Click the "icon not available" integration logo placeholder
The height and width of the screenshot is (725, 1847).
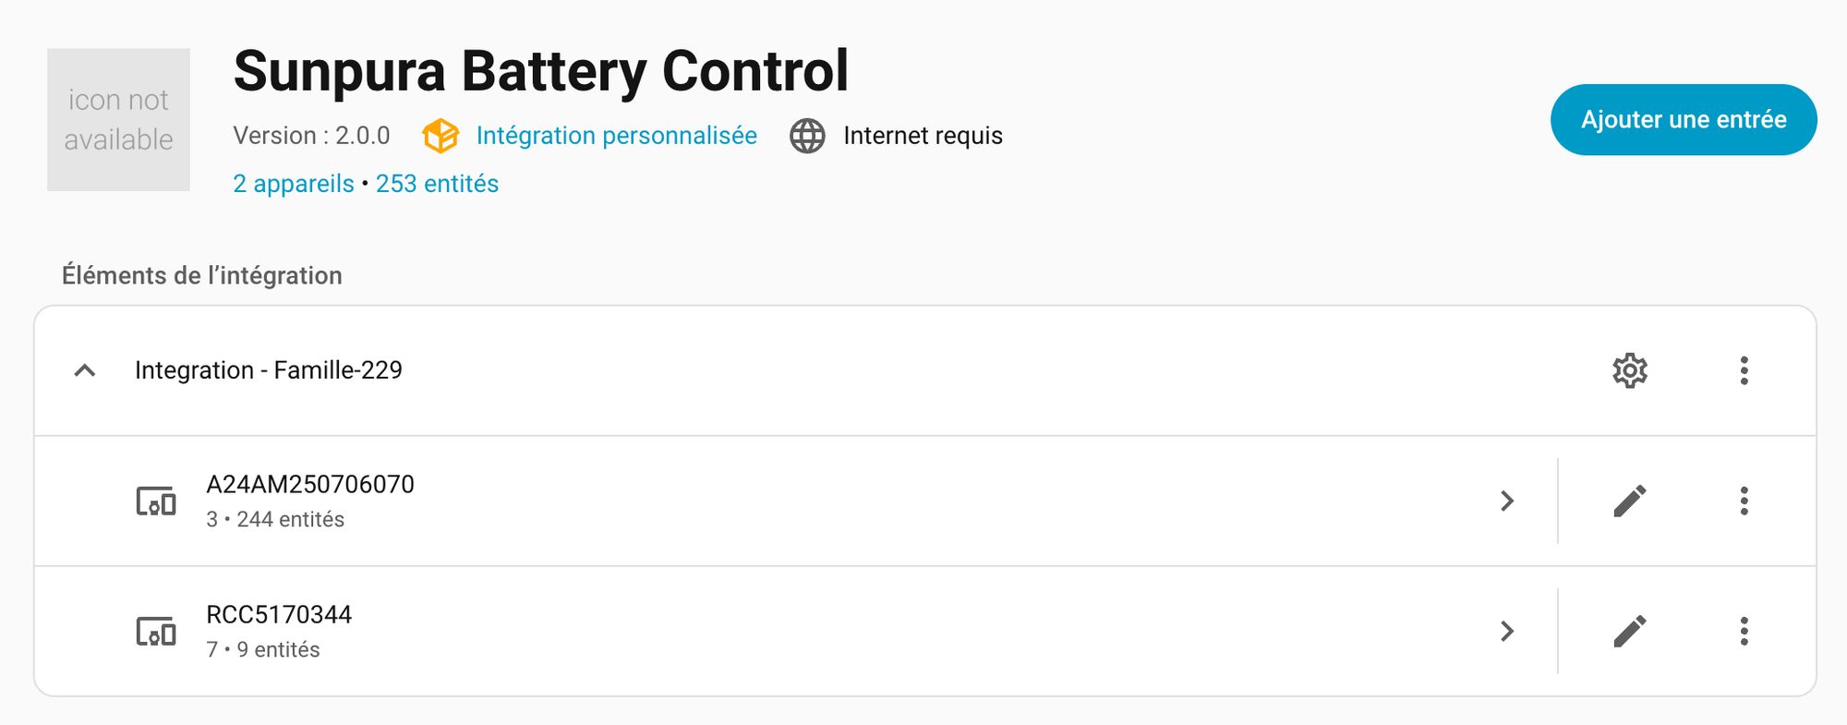[x=118, y=120]
